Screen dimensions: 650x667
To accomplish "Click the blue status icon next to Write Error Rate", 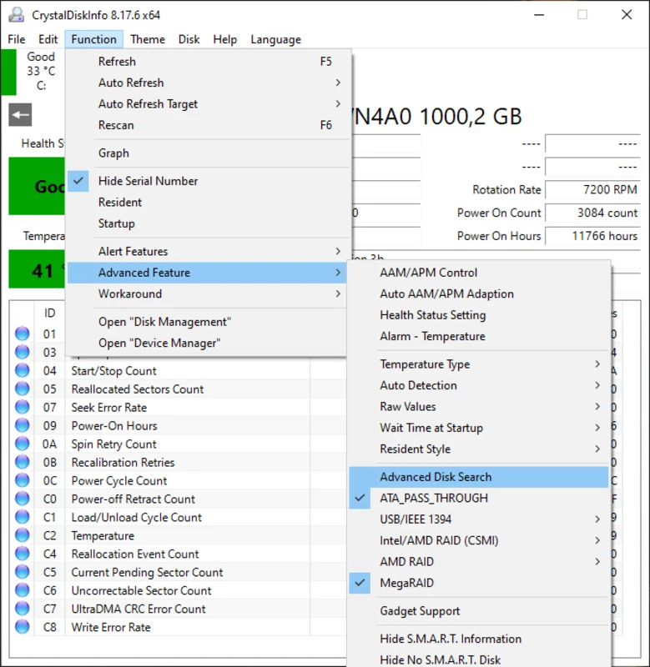I will (x=23, y=627).
